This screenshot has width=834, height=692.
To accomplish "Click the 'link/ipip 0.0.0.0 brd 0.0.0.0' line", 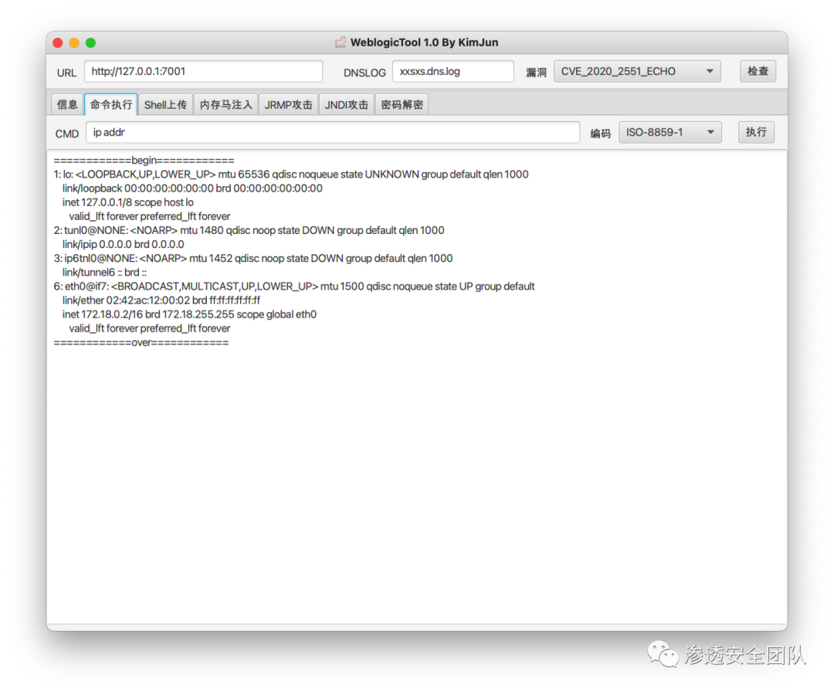I will (x=124, y=244).
